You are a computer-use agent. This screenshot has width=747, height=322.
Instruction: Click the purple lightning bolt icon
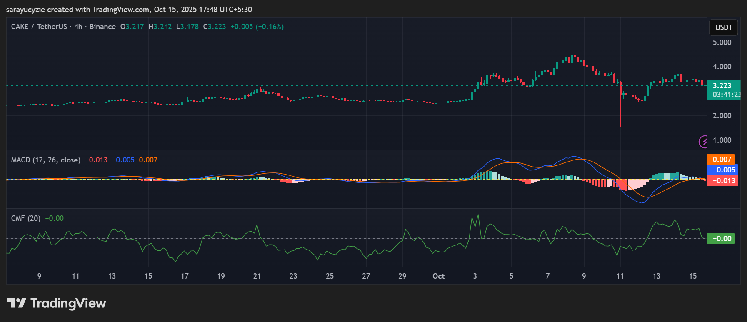(704, 142)
